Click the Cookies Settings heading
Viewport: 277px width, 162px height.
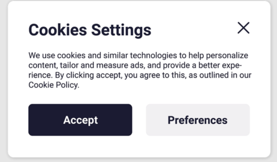point(90,30)
